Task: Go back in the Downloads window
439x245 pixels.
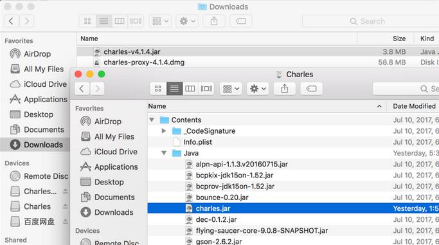Action: (12, 21)
